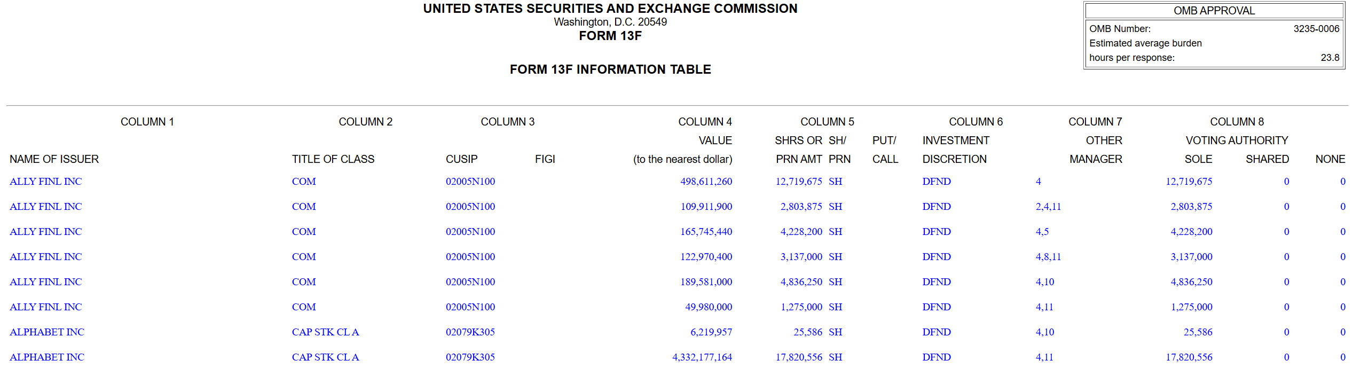This screenshot has height=368, width=1353.
Task: Click the NAME OF ISSUER column header
Action: tap(54, 159)
